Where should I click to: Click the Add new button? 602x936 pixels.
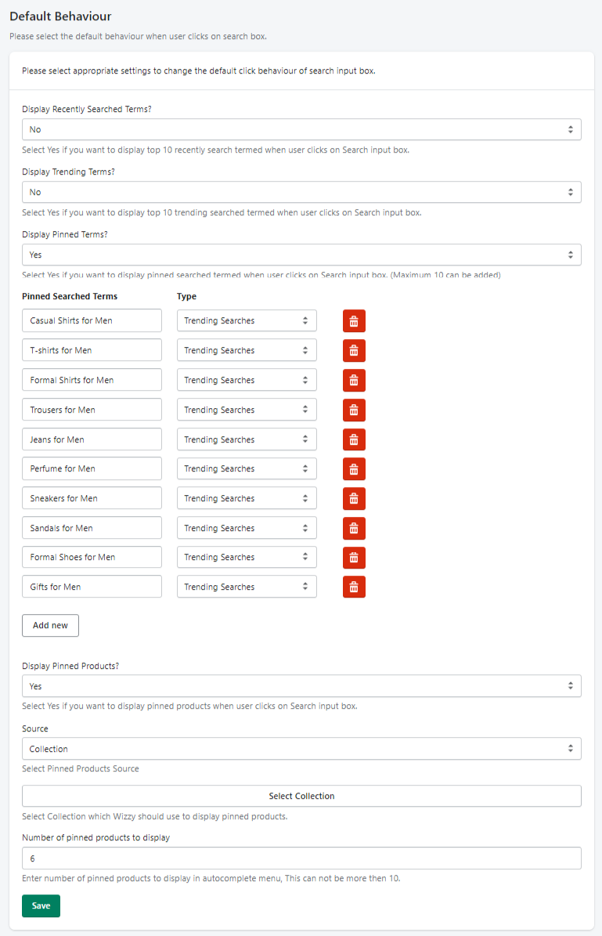point(50,626)
